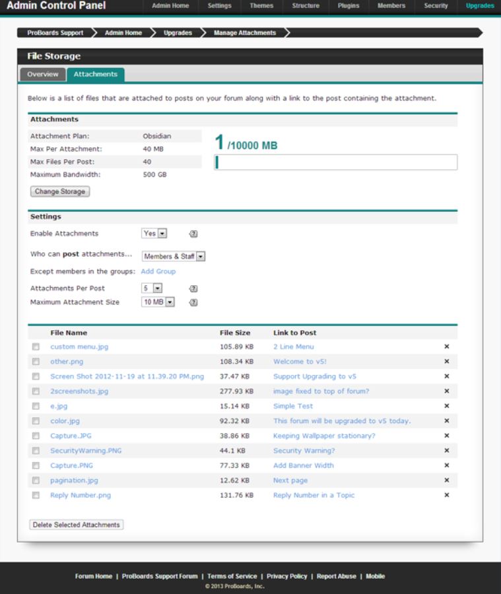Open the Plugins menu

349,6
